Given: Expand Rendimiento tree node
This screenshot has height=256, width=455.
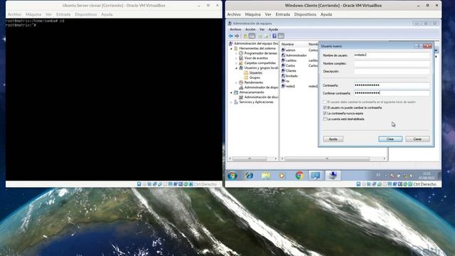Looking at the screenshot, I should pos(236,82).
